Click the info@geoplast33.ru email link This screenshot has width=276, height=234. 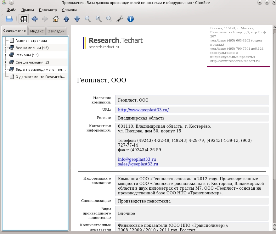tap(137, 159)
